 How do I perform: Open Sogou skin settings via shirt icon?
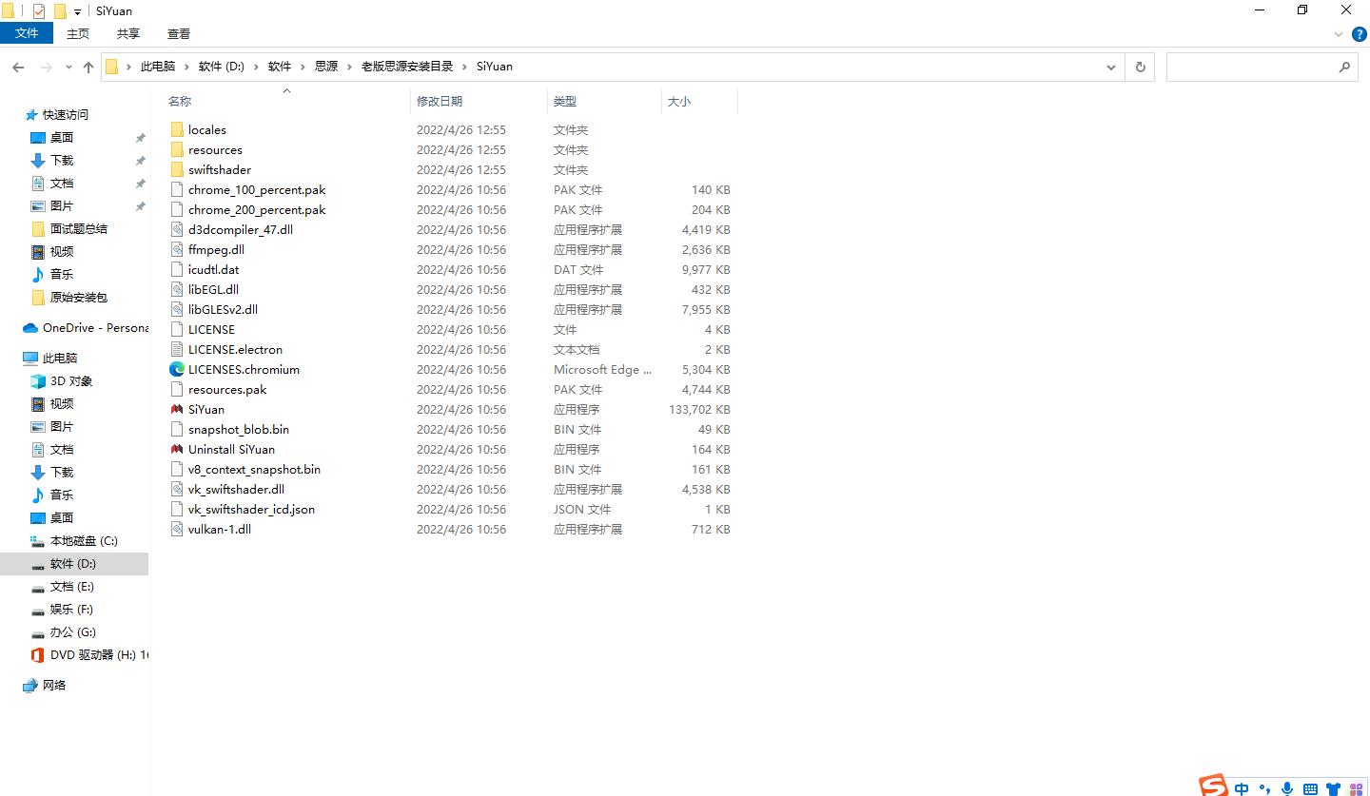[x=1333, y=788]
